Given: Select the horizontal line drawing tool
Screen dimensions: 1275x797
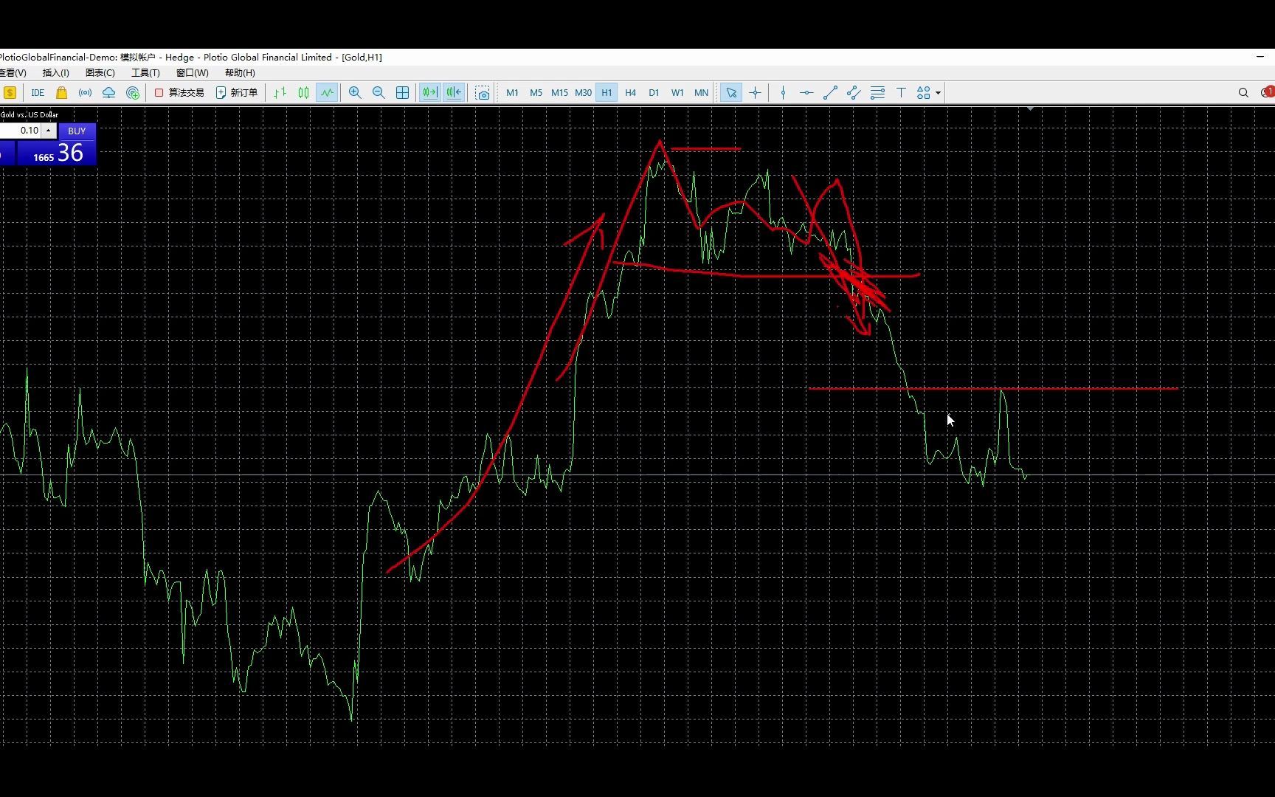Looking at the screenshot, I should click(x=806, y=92).
